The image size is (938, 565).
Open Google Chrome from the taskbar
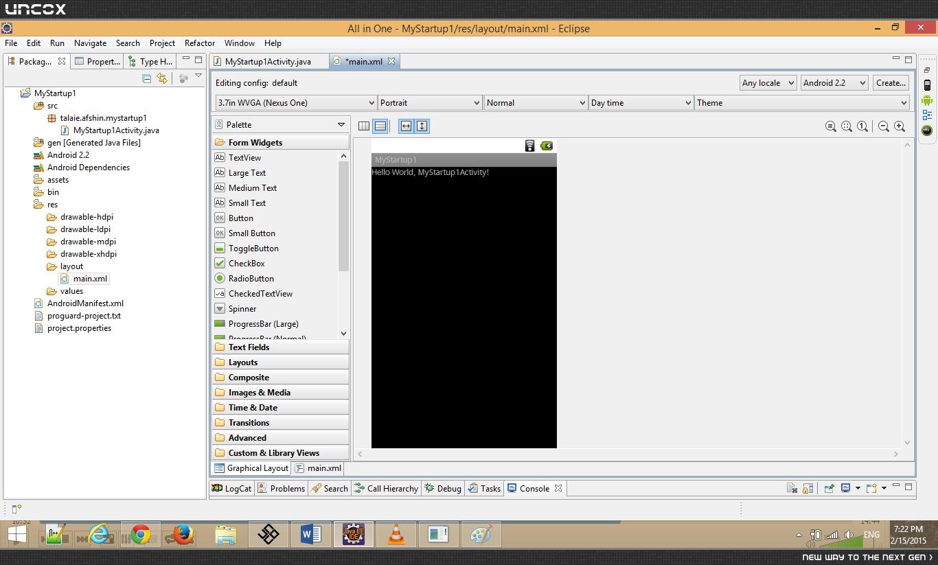(x=141, y=534)
